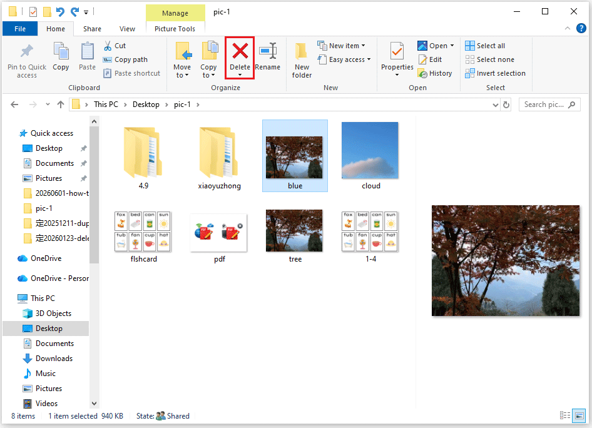Expand the Open button dropdown arrow

pos(452,46)
